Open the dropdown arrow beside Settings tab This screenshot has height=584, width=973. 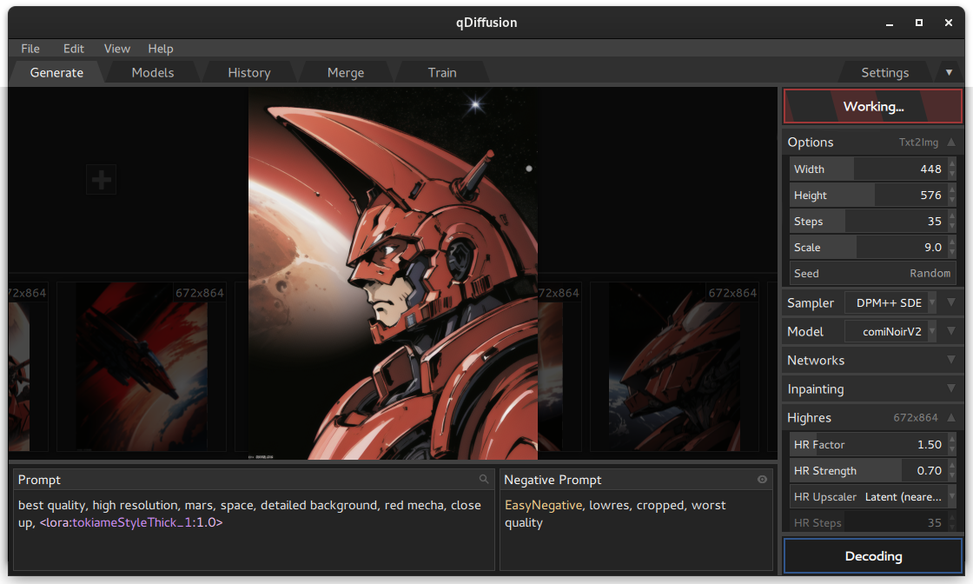point(949,73)
